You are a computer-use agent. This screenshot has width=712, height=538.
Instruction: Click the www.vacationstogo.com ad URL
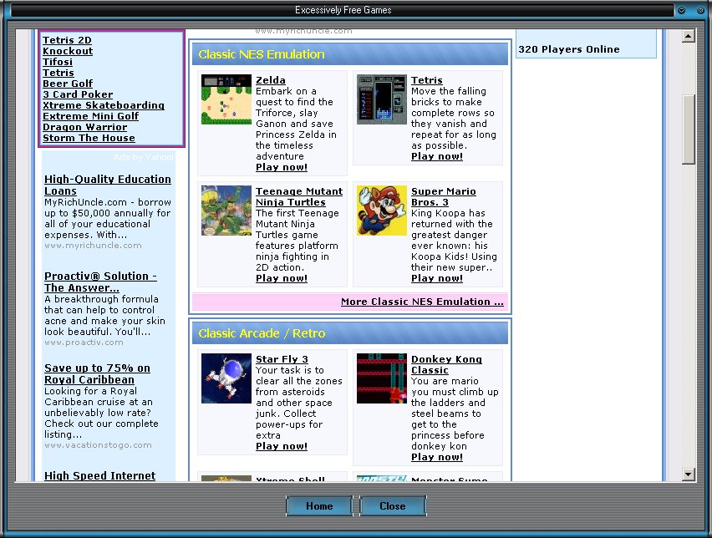[x=98, y=445]
